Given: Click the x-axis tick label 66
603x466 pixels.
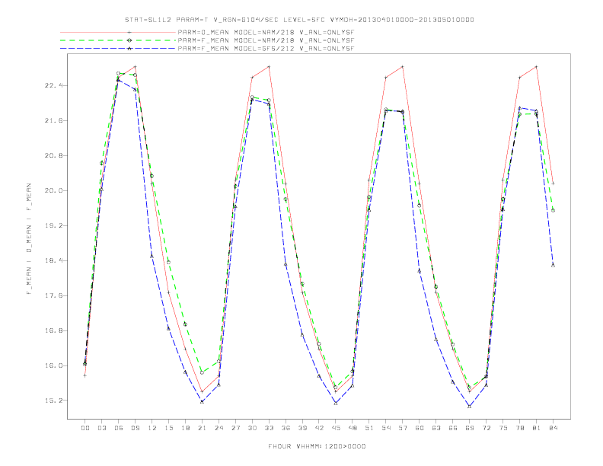Looking at the screenshot, I should pos(453,428).
